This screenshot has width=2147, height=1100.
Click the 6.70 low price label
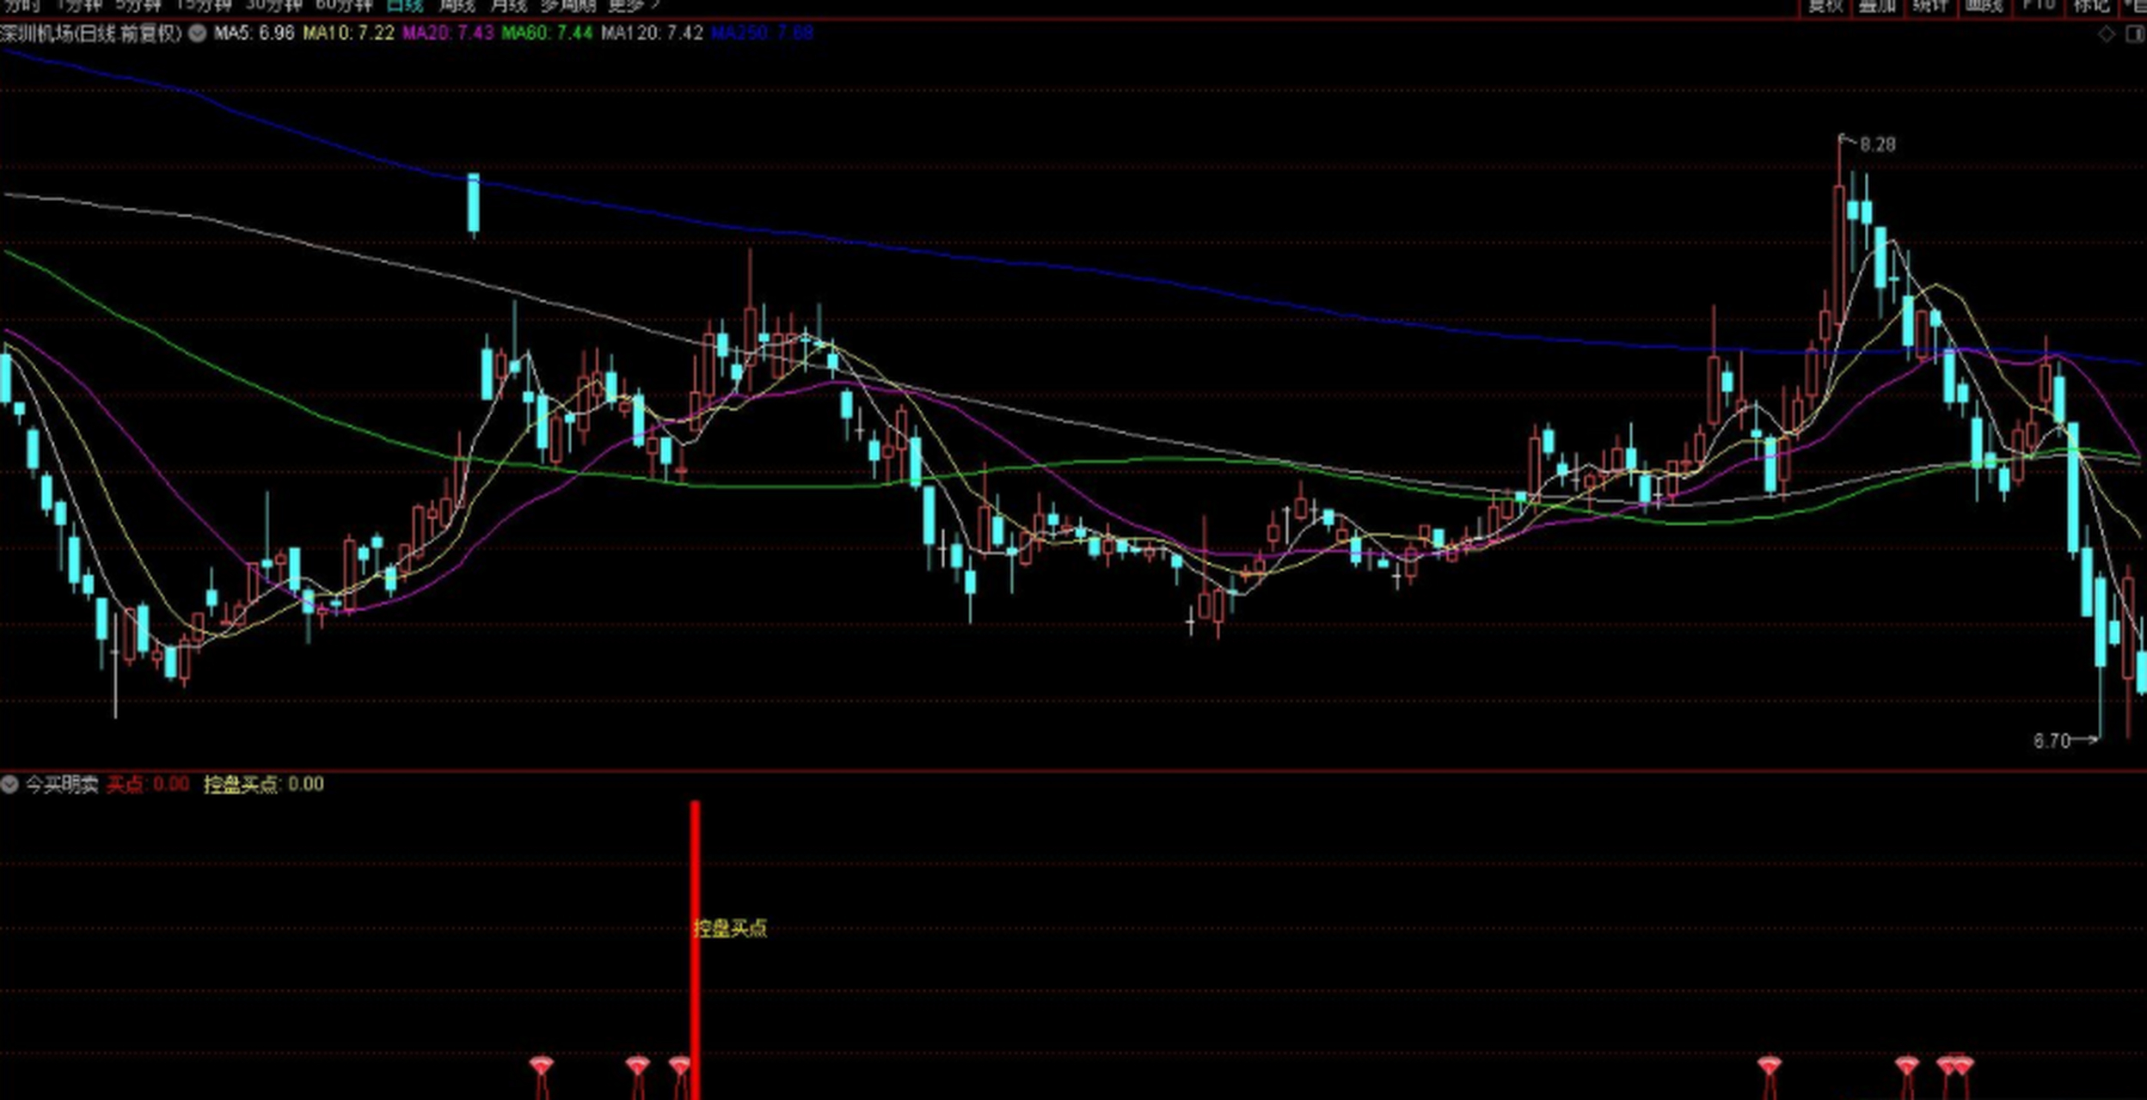click(2052, 741)
